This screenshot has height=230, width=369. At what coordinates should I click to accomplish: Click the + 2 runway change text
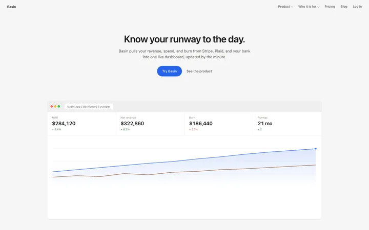tap(260, 129)
